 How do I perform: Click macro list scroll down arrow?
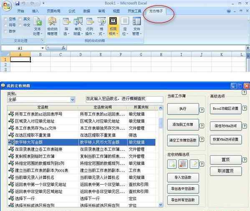(x=161, y=205)
